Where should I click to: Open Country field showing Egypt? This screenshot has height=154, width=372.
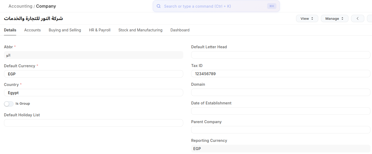click(93, 93)
